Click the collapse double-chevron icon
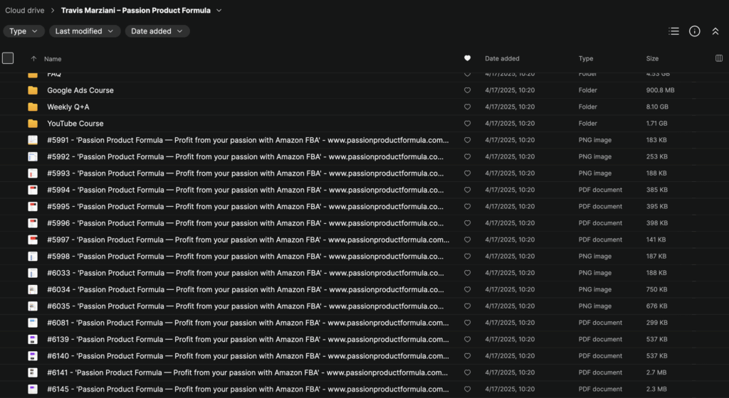This screenshot has height=398, width=729. click(715, 31)
